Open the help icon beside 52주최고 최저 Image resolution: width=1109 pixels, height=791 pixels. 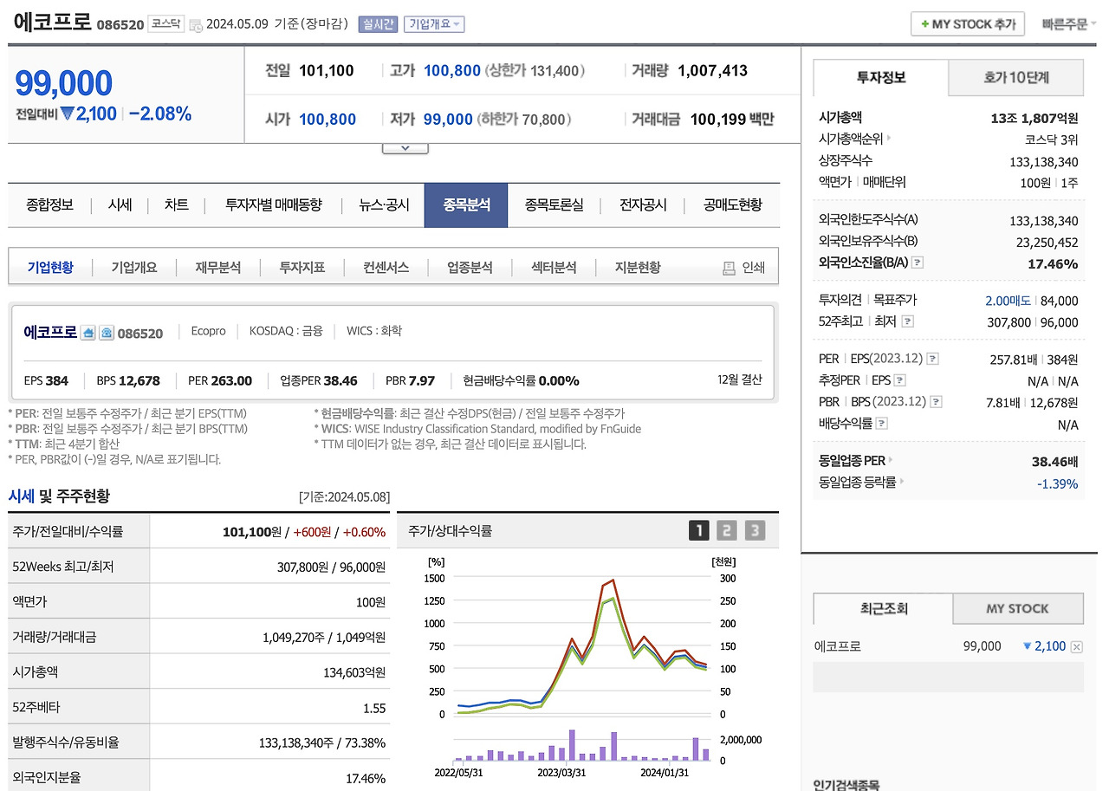coord(907,321)
